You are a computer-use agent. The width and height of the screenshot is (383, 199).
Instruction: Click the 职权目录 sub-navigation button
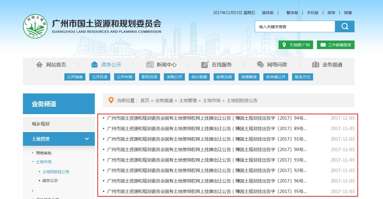coord(149,77)
